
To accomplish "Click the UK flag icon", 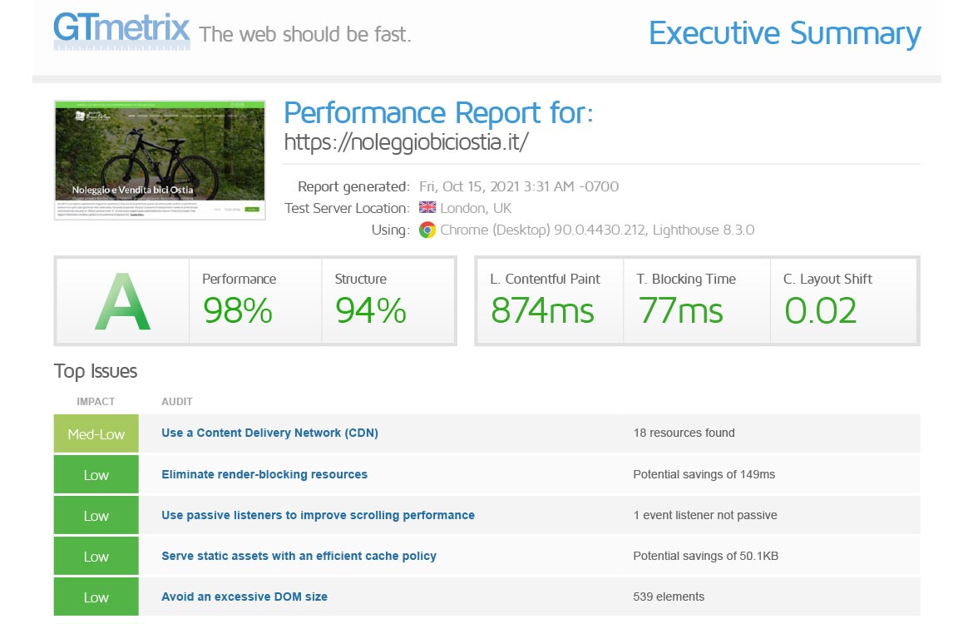I will click(429, 207).
